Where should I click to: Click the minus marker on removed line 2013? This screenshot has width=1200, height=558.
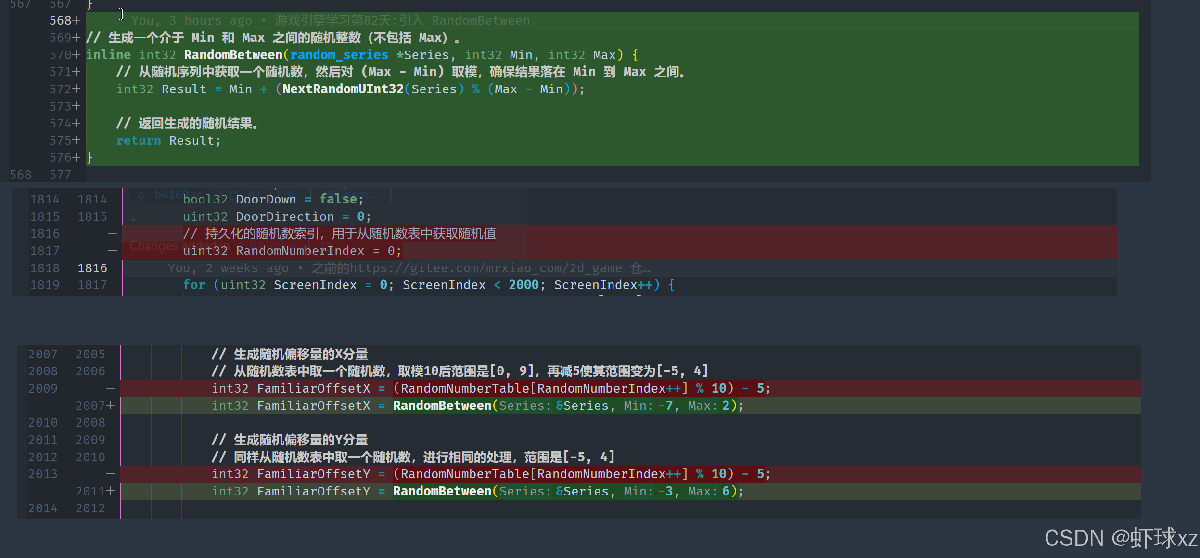click(111, 474)
